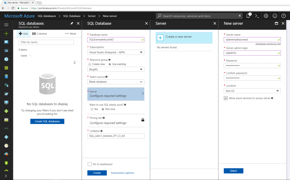
Task: Click plus icon beside Create a new server
Action: pyautogui.click(x=160, y=38)
